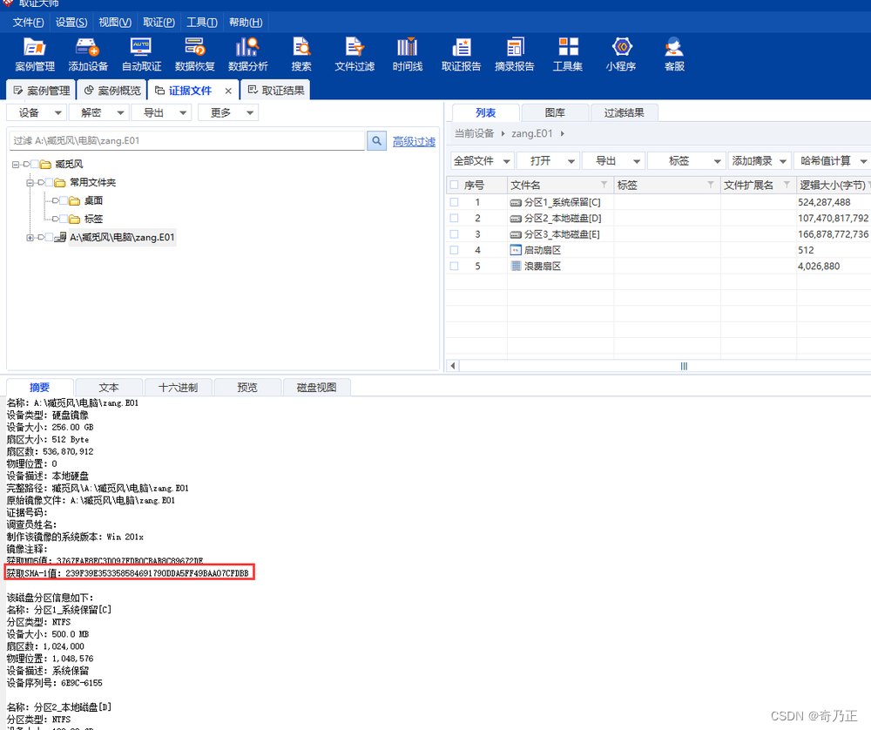The height and width of the screenshot is (730, 871).
Task: Open the 工具集 toolbox
Action: (568, 54)
